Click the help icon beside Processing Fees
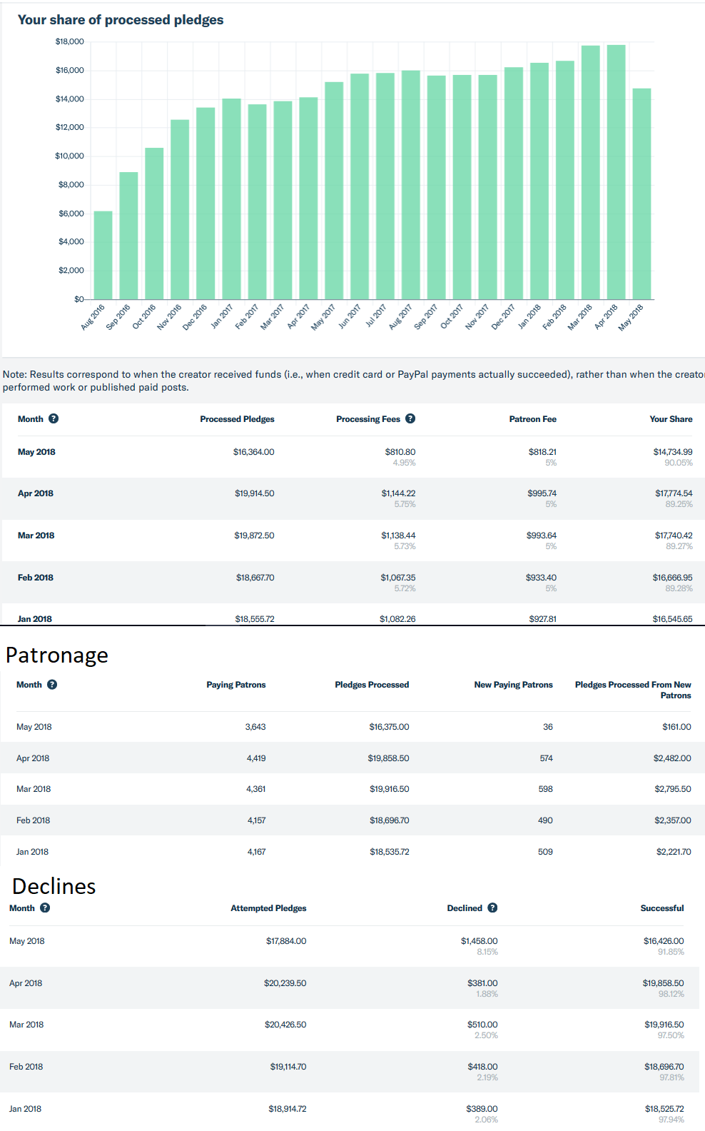Viewport: 705px width, 1131px height. click(410, 419)
